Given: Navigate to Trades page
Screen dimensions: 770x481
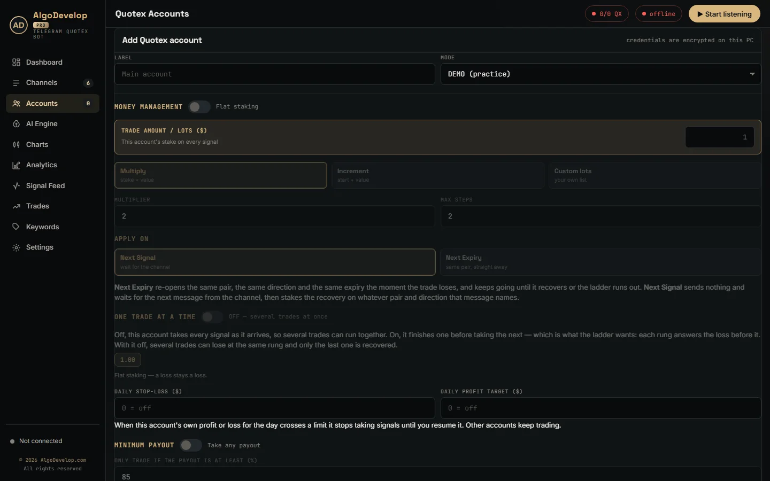Looking at the screenshot, I should 52,206.
